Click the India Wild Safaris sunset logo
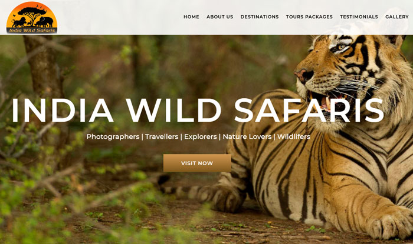 [x=32, y=17]
